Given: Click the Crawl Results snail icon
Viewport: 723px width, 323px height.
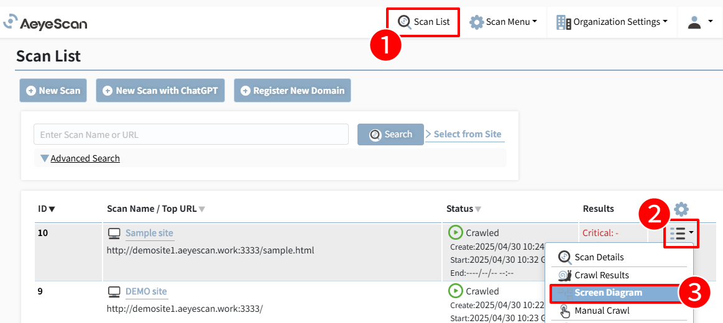Looking at the screenshot, I should pyautogui.click(x=565, y=275).
